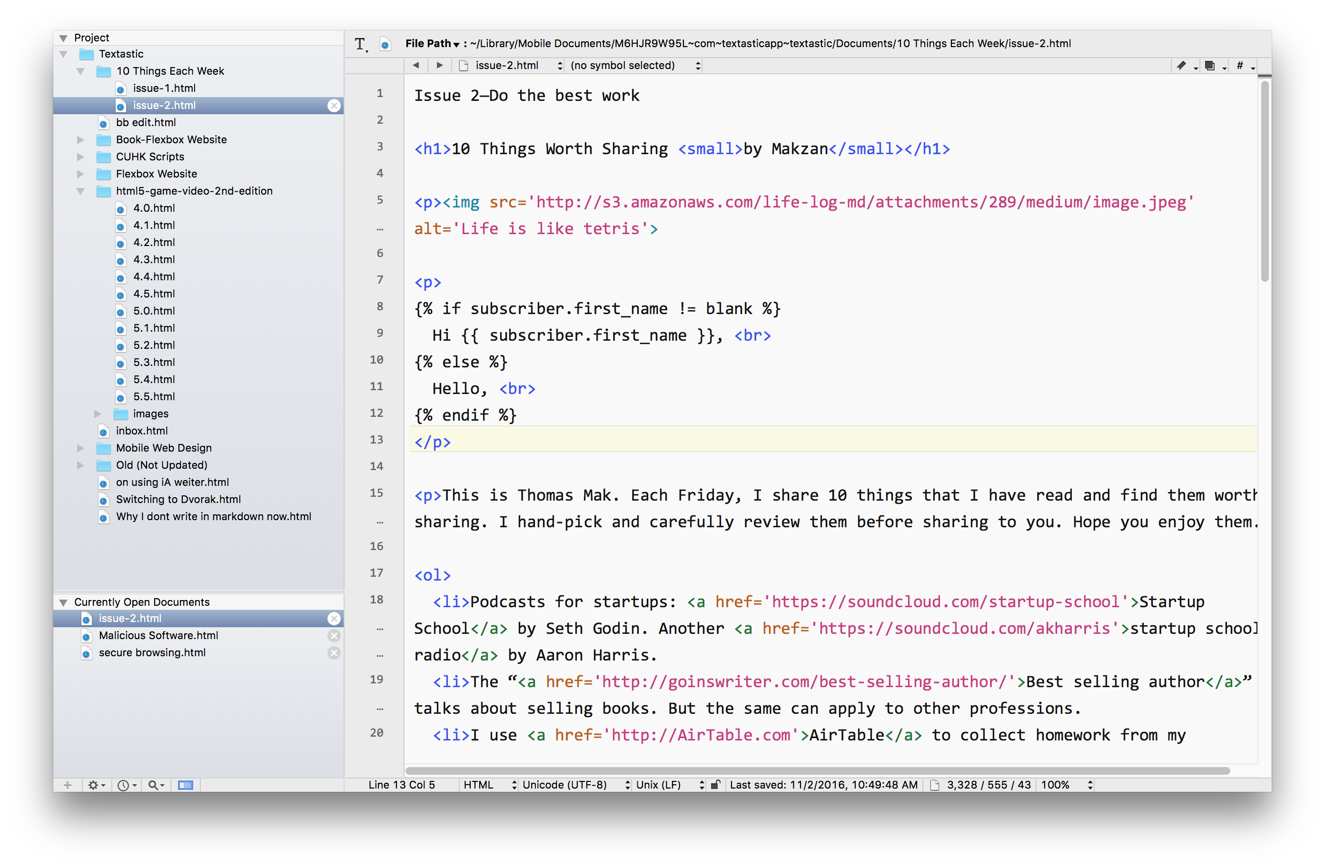
Task: Select issue-1.html in project list
Action: coord(164,89)
